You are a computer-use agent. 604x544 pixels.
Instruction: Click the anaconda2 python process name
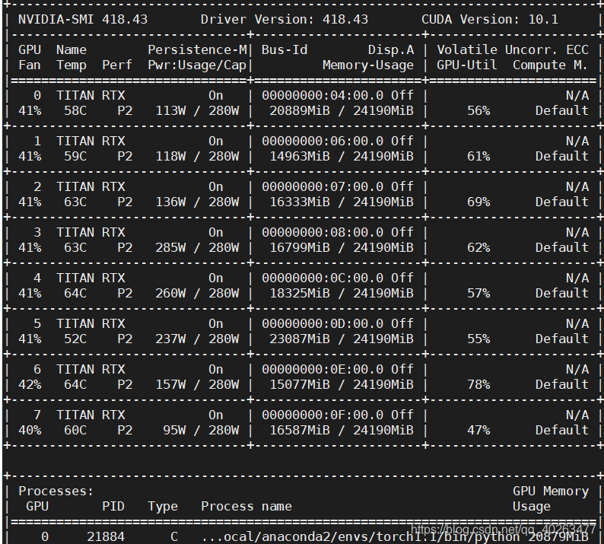click(x=360, y=536)
